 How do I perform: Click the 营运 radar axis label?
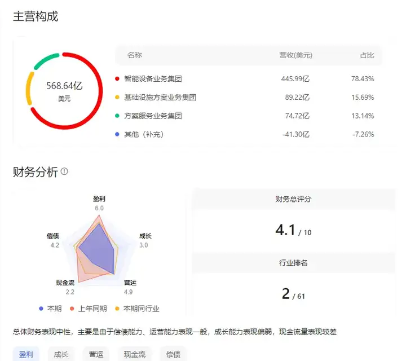click(x=130, y=283)
